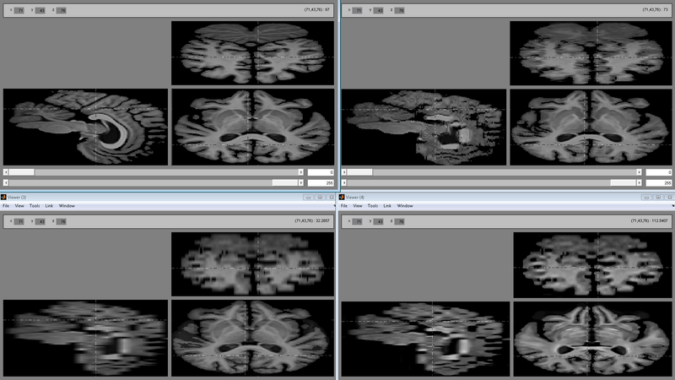Click left arrow of minimum slider in intensity-67 viewer
The width and height of the screenshot is (675, 380).
click(7, 172)
